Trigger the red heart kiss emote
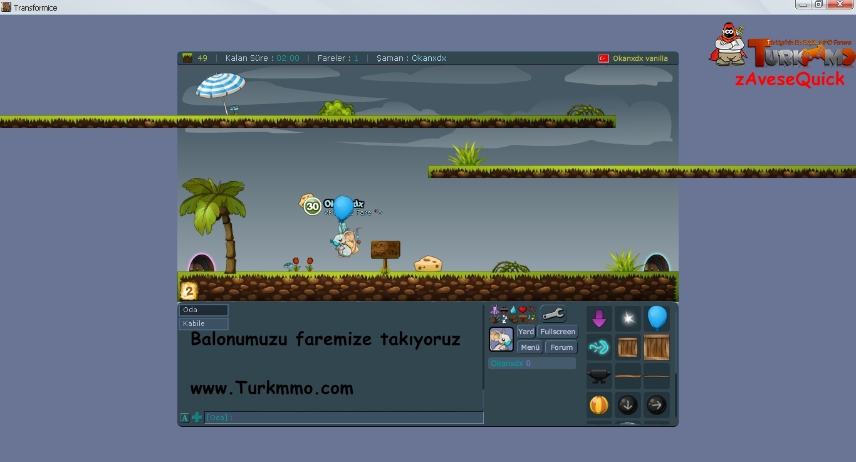 pos(523,310)
